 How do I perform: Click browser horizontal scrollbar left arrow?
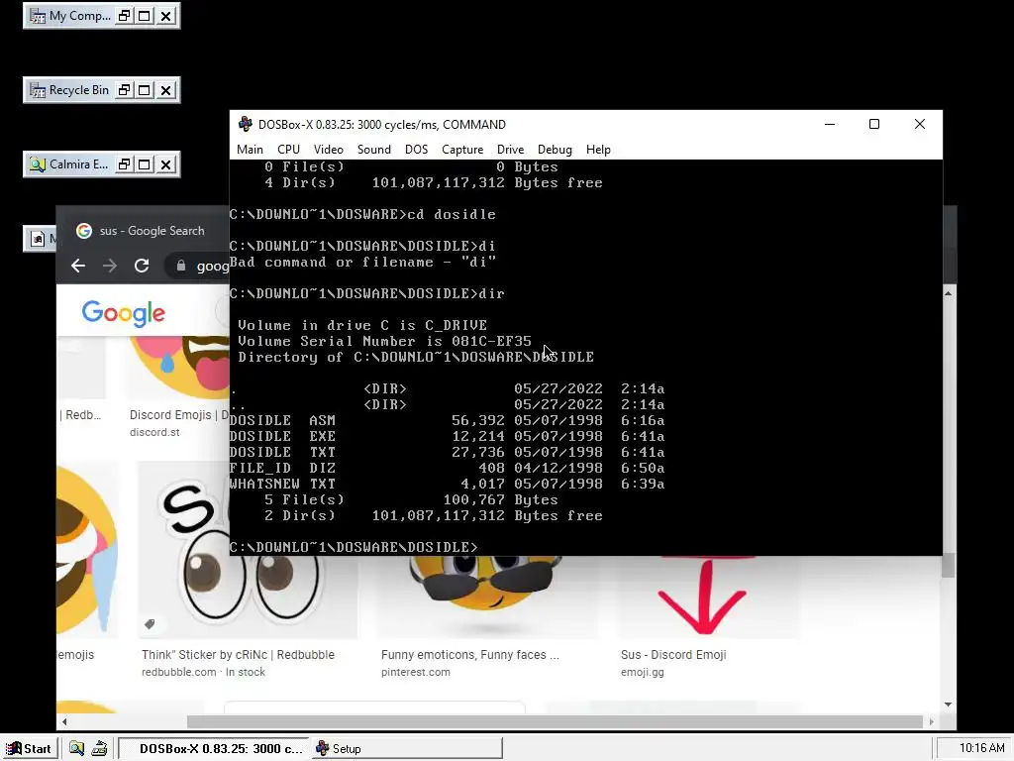click(x=64, y=721)
